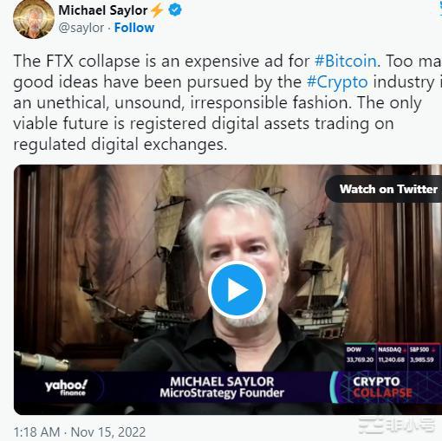This screenshot has width=442, height=441.
Task: Open the Michael Saylor display name
Action: pos(103,10)
